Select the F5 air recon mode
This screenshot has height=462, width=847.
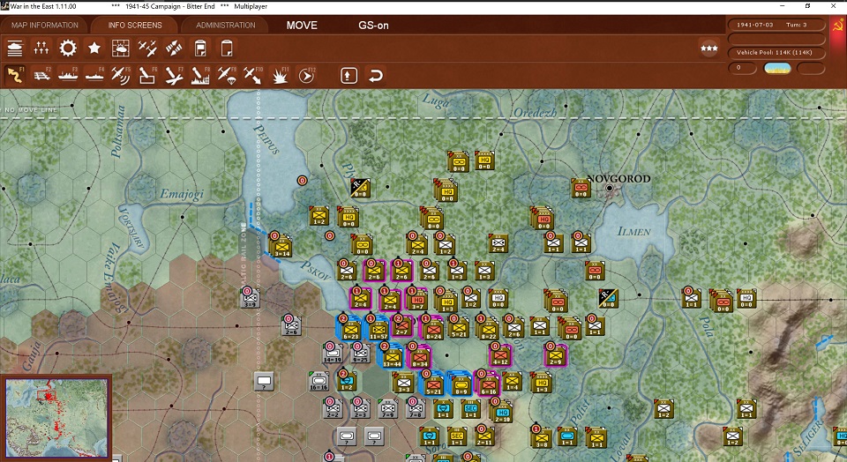pos(121,76)
